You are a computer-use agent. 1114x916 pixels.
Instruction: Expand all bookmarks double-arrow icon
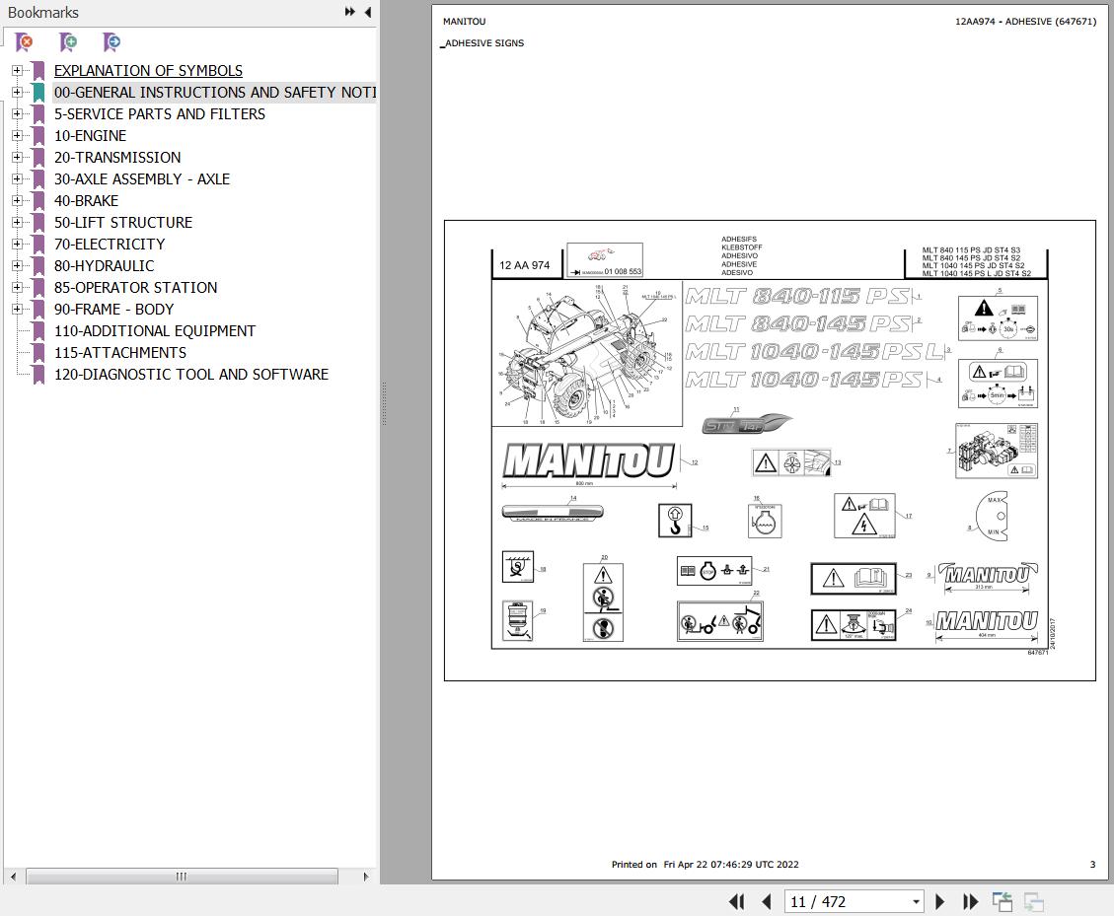[349, 12]
